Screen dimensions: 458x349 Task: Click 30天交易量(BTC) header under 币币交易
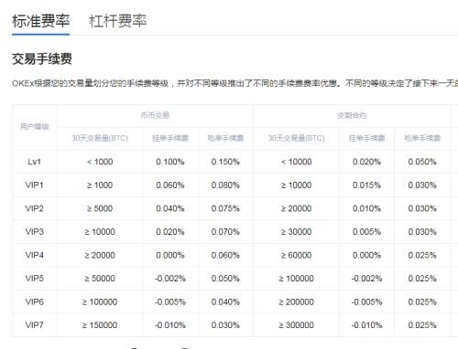pyautogui.click(x=100, y=138)
